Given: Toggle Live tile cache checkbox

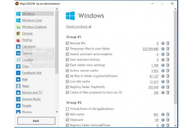Looking at the screenshot, I should 67,82.
